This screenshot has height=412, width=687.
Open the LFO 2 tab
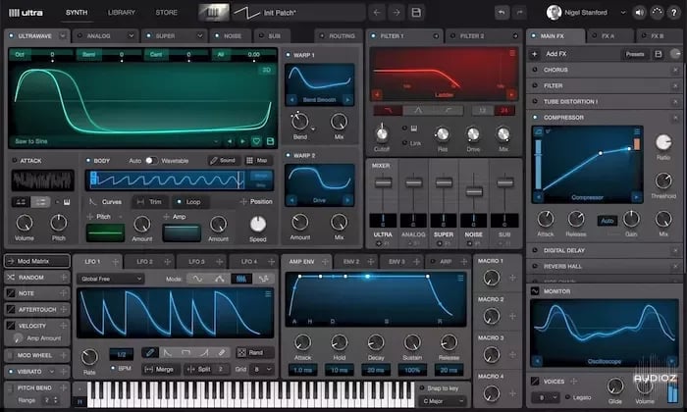pos(145,262)
